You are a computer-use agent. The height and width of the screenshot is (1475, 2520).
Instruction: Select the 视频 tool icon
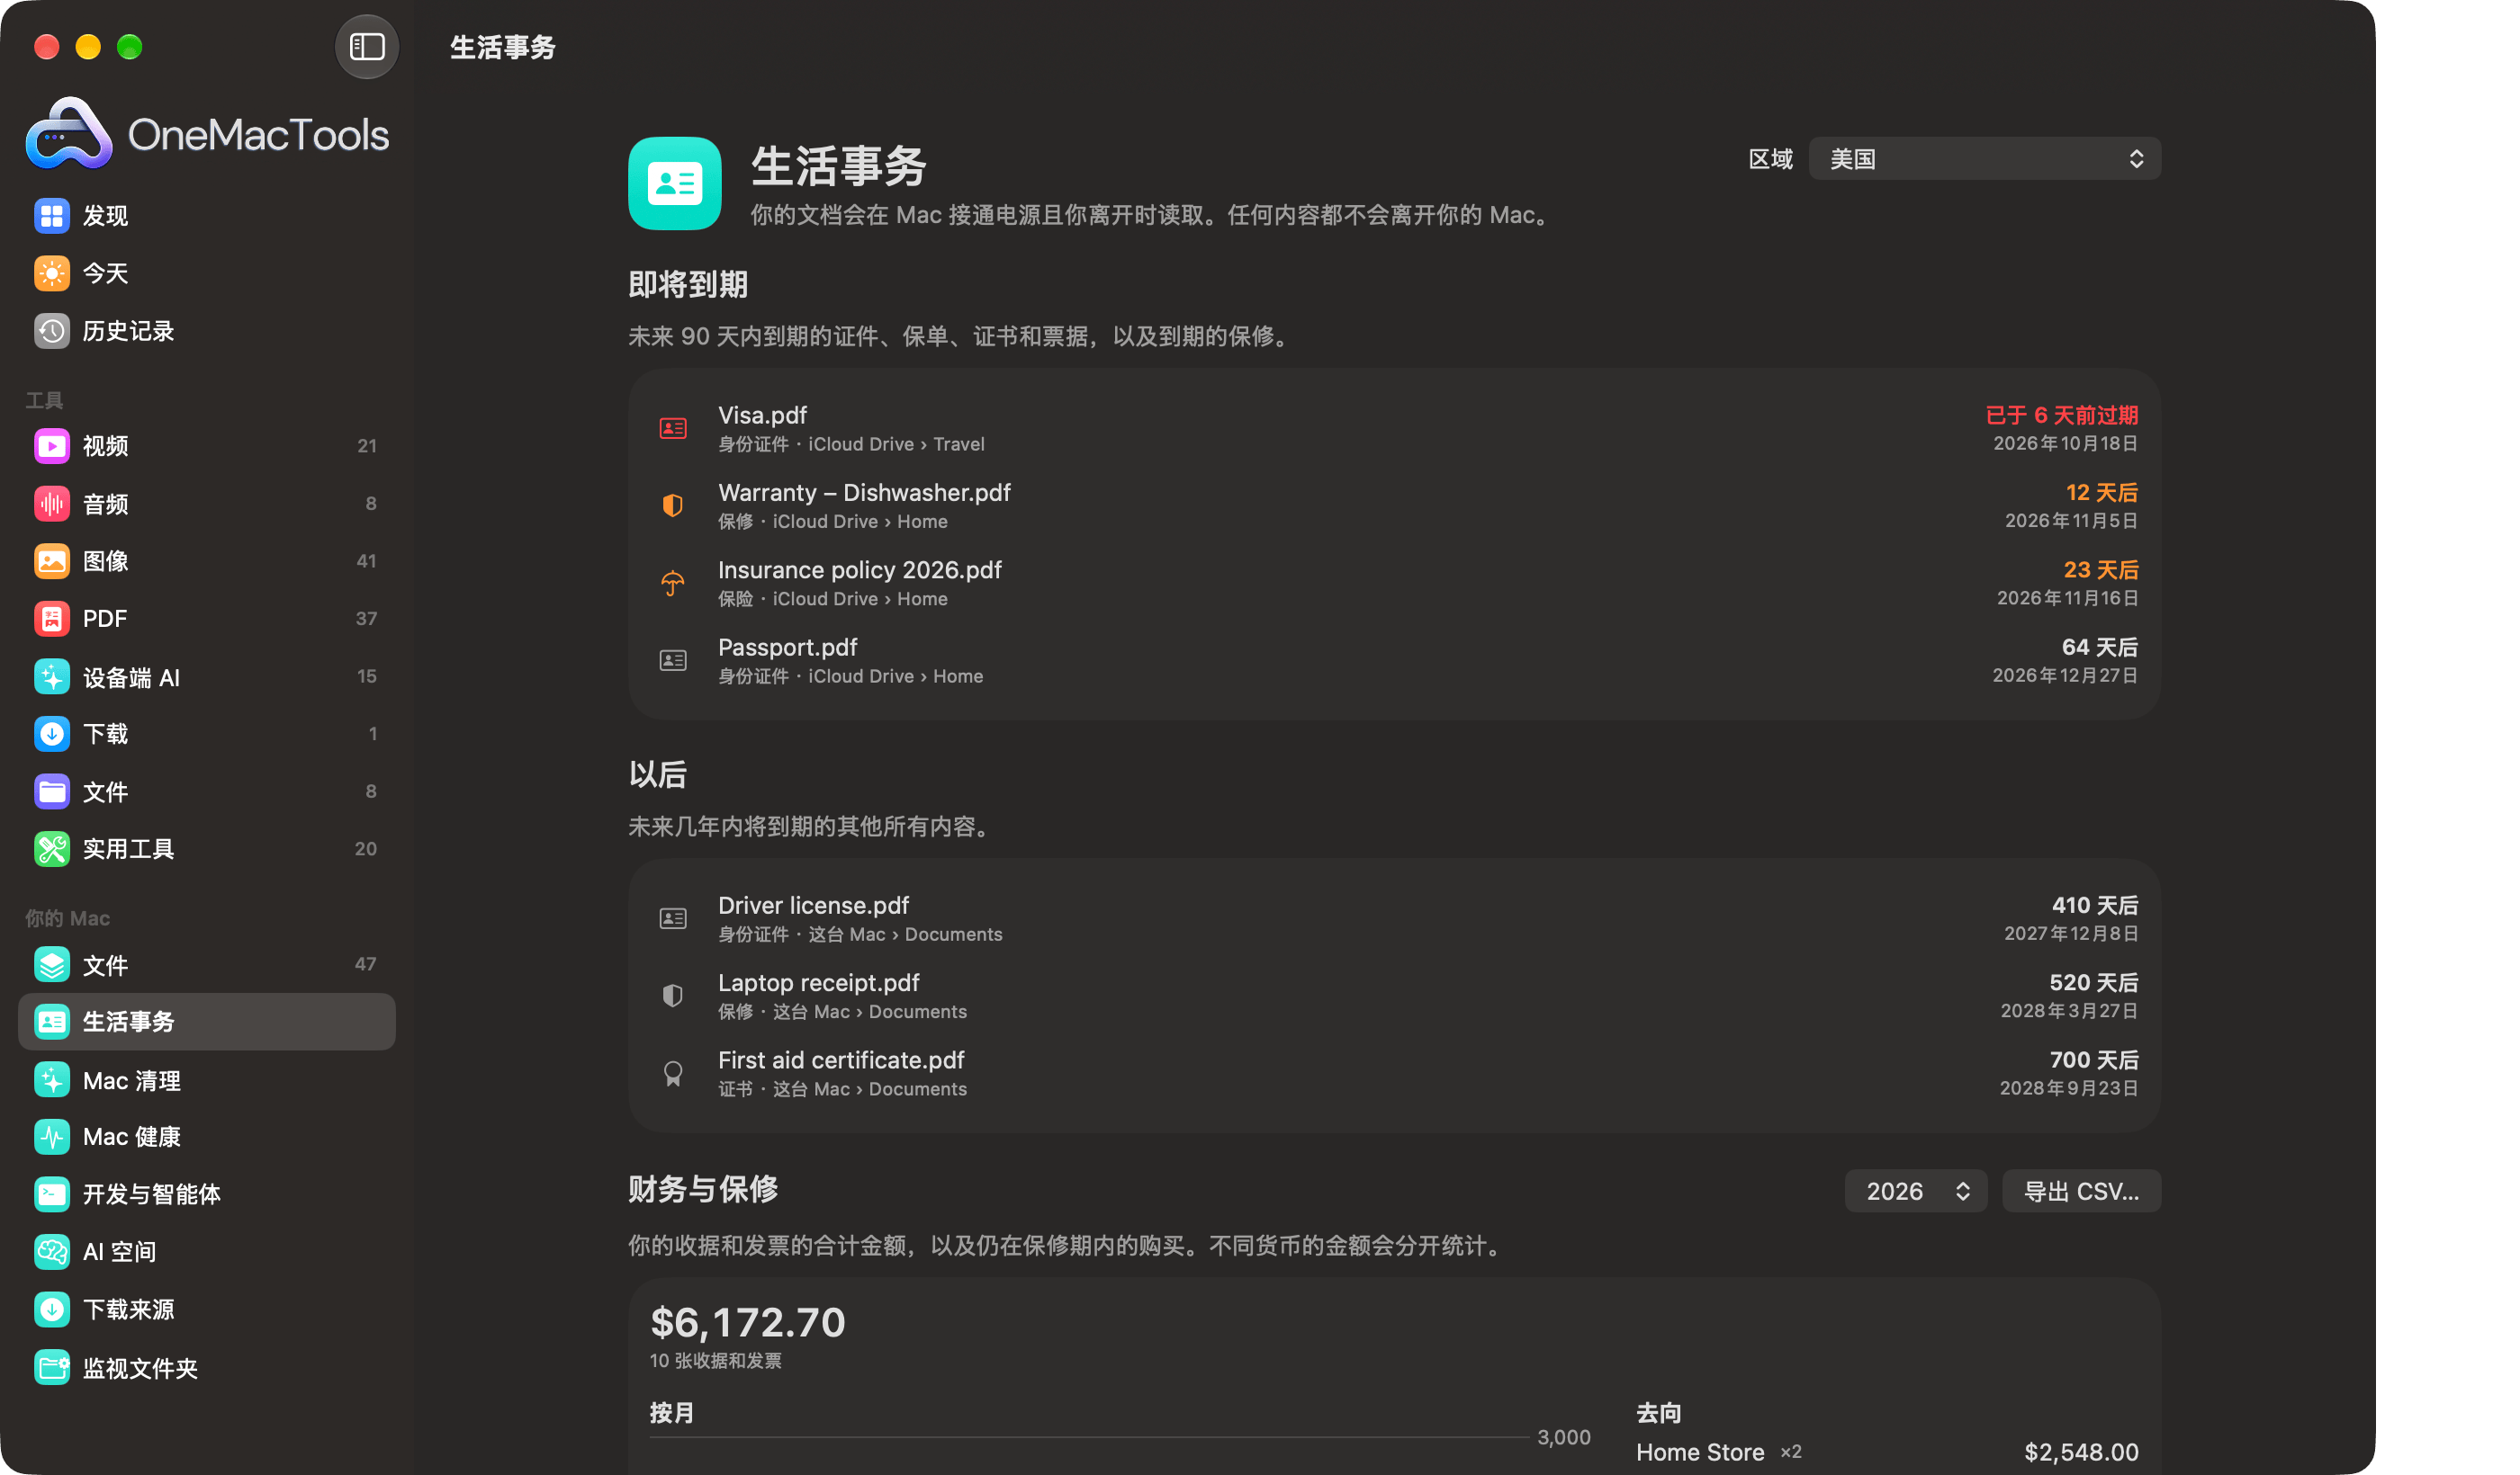(52, 446)
